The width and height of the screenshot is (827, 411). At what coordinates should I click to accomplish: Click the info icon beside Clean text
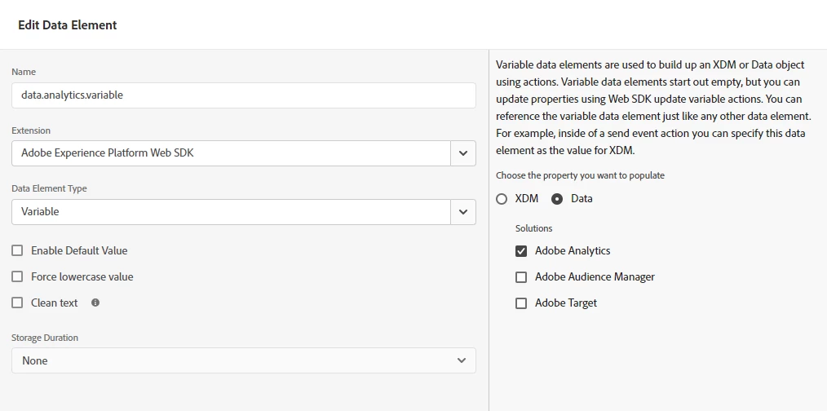[x=95, y=303]
